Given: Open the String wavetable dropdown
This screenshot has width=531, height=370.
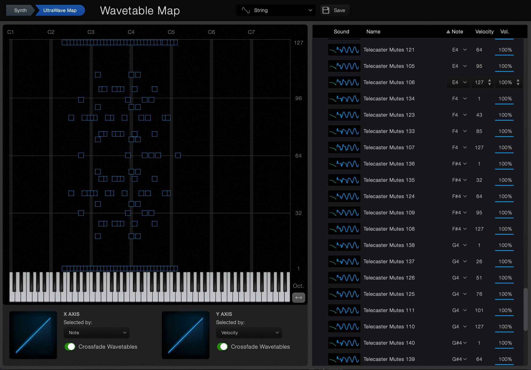Looking at the screenshot, I should point(276,10).
